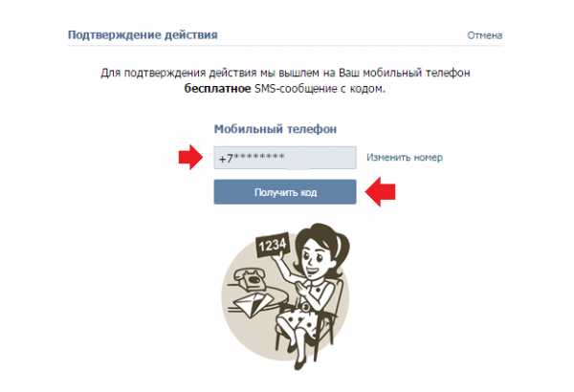Focus the masked mobile phone field
This screenshot has width=574, height=392.
285,158
